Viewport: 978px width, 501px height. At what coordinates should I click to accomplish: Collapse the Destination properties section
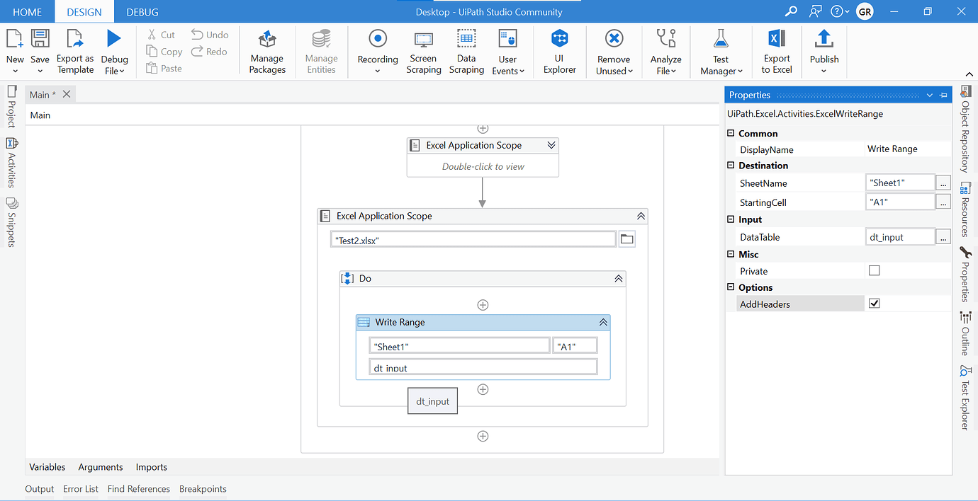731,165
